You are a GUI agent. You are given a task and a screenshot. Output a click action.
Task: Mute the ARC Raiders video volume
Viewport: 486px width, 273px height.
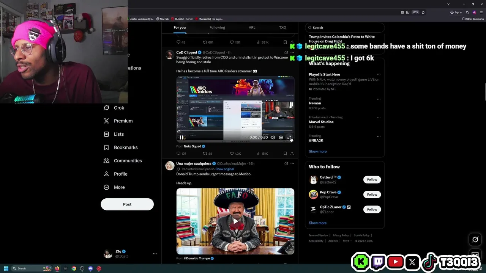[273, 138]
